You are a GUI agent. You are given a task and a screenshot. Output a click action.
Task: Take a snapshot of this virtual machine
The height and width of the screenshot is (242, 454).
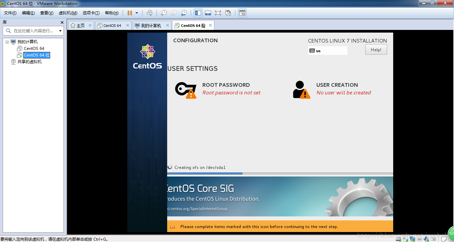coord(164,13)
